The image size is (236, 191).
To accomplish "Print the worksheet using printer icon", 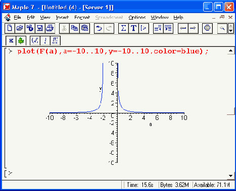I will click(x=50, y=28).
